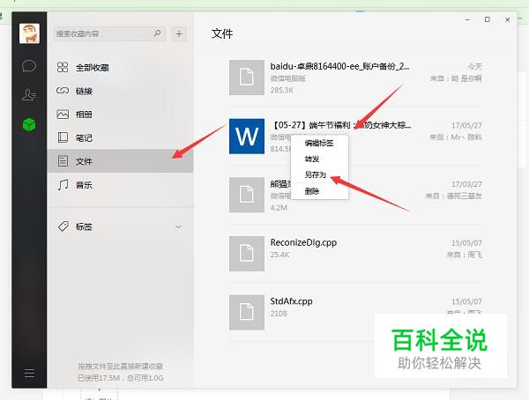Choose 另存为 from context menu
Image resolution: width=529 pixels, height=400 pixels.
[319, 174]
